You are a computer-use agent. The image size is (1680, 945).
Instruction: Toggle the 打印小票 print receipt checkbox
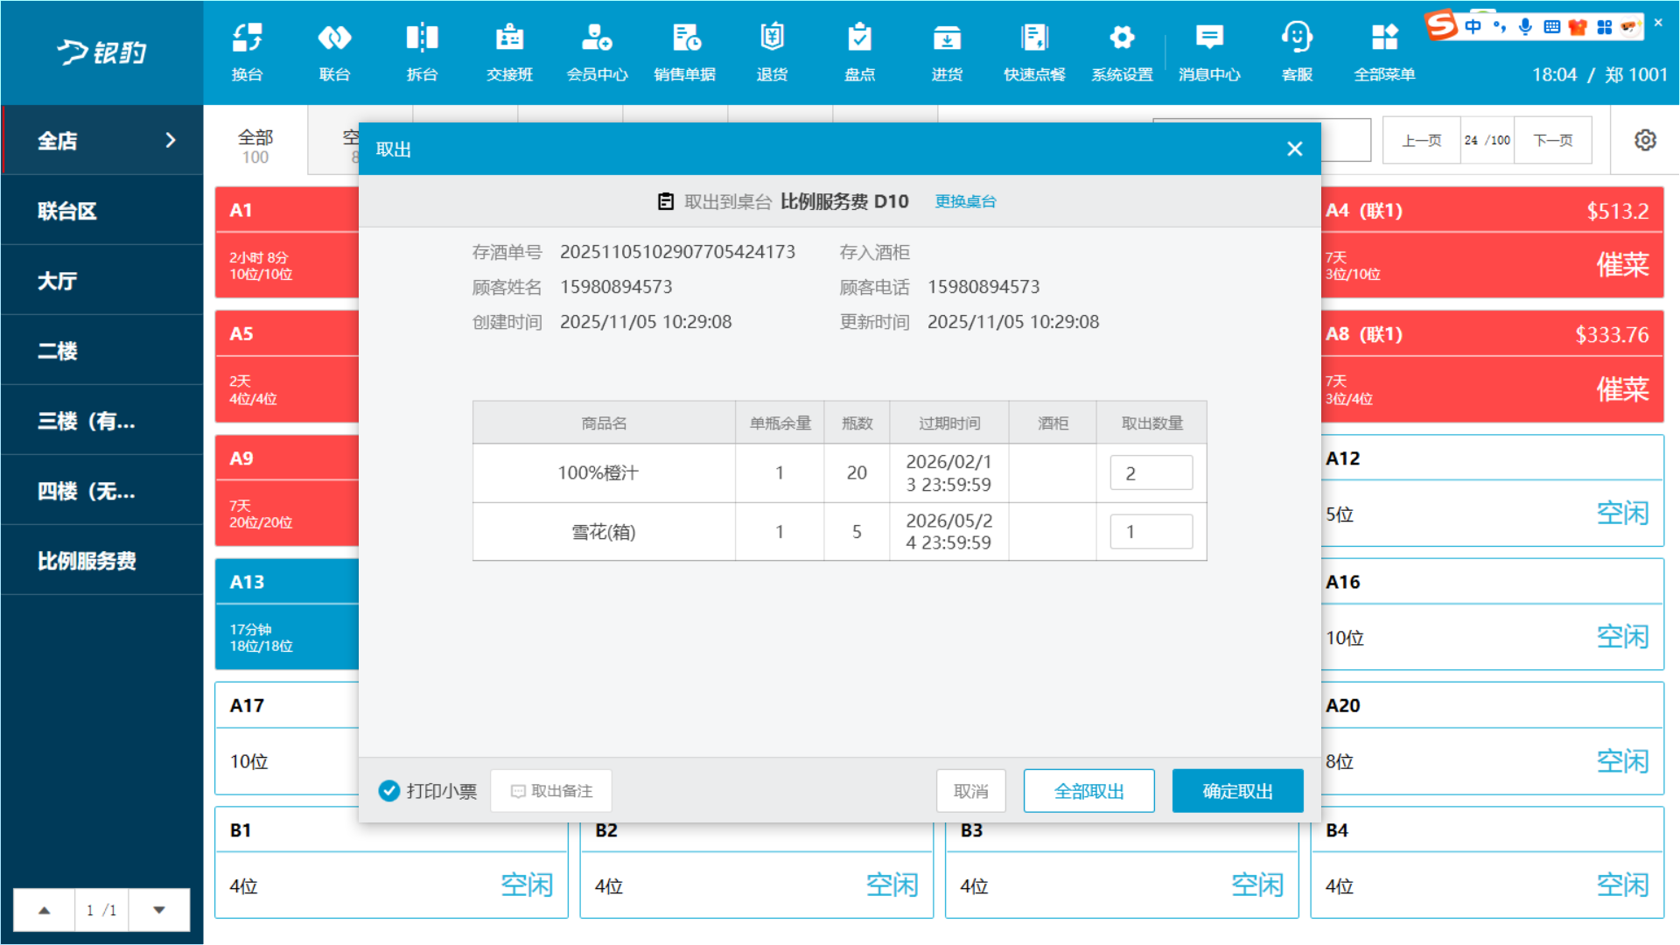tap(389, 791)
